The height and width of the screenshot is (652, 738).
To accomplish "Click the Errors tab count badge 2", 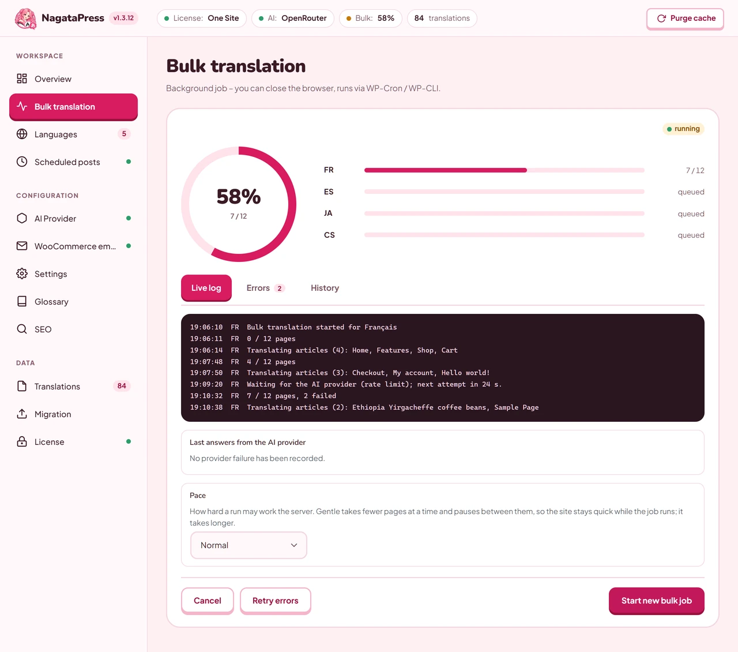I will [280, 288].
